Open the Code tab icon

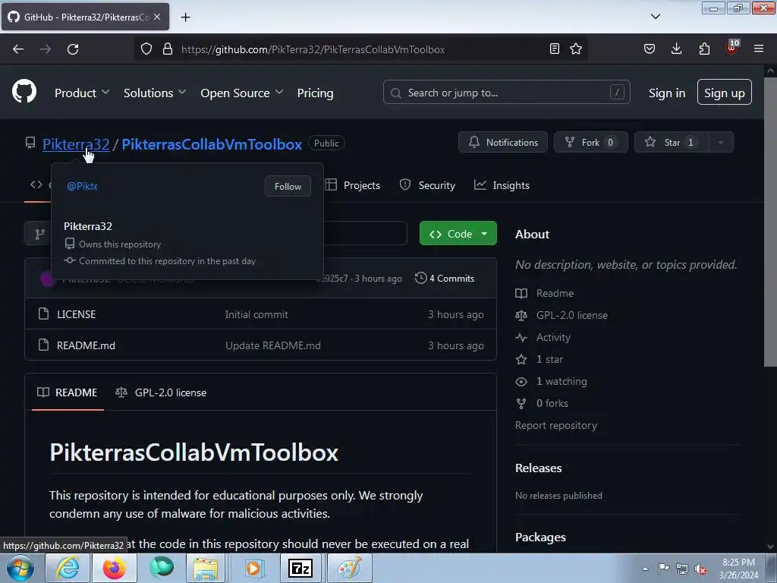(36, 184)
